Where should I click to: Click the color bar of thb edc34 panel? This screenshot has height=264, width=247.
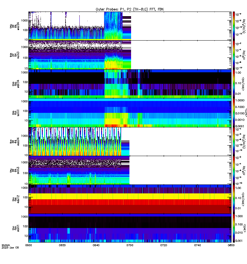(233, 84)
